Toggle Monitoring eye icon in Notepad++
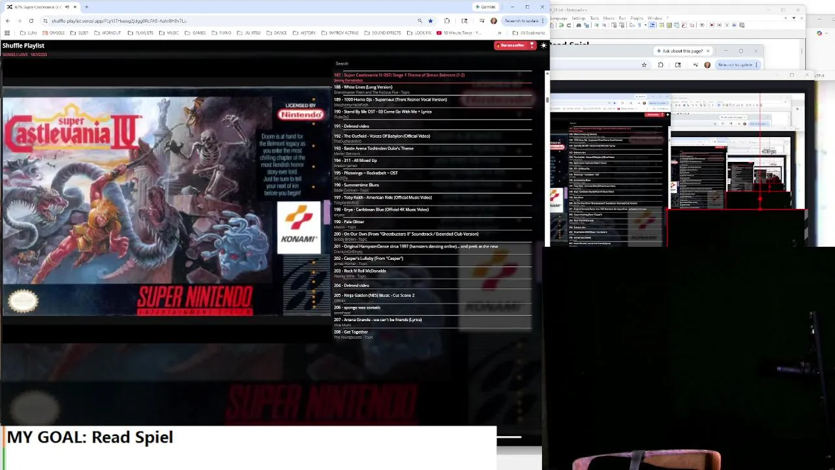The width and height of the screenshot is (835, 470). pos(702,25)
